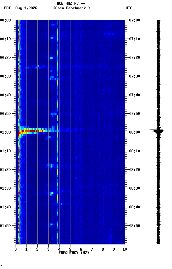Click the '00:20' PDT time label
172x269 pixels.
coord(5,58)
